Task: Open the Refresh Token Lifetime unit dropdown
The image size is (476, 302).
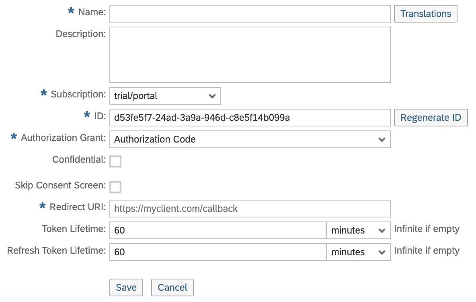Action: coord(358,252)
